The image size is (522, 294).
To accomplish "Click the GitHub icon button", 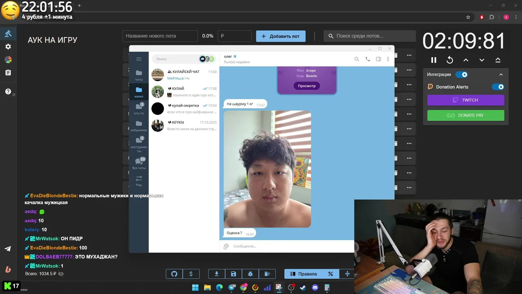I will (x=174, y=274).
